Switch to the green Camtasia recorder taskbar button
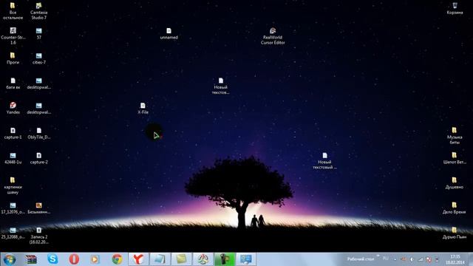473x266 pixels. click(x=225, y=259)
